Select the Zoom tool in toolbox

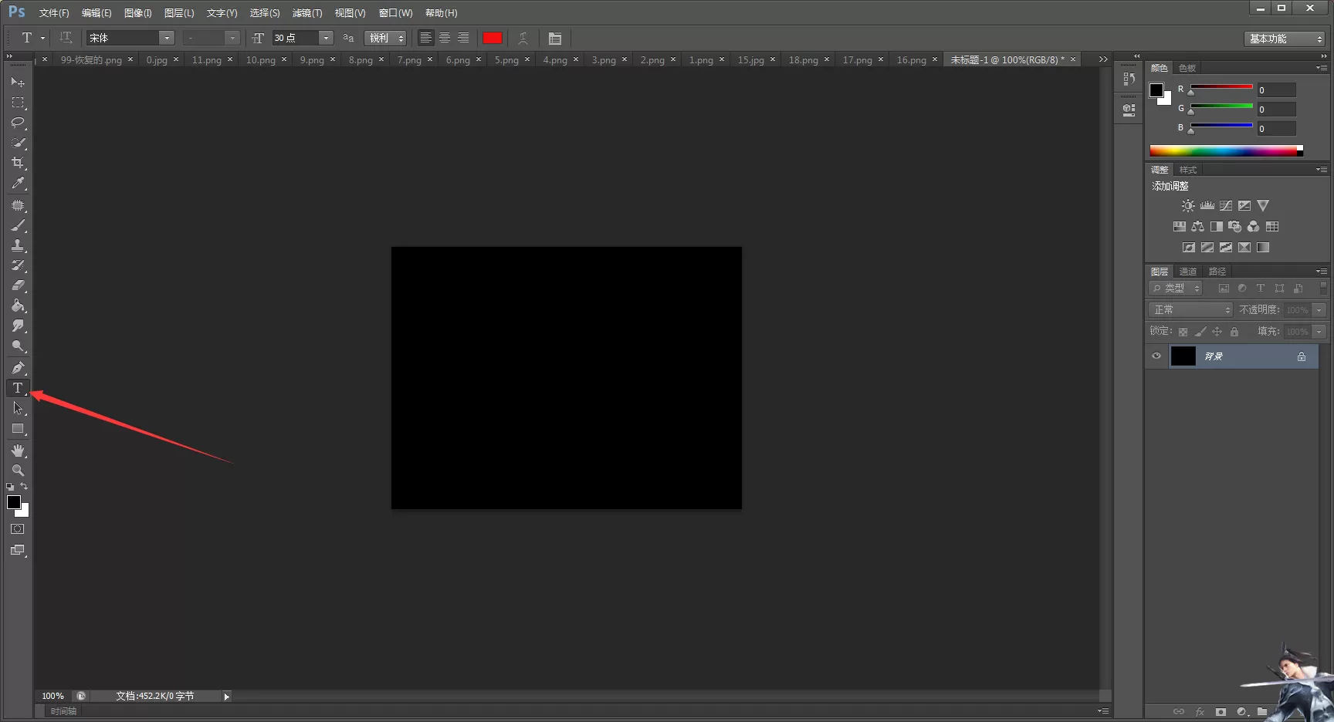18,471
